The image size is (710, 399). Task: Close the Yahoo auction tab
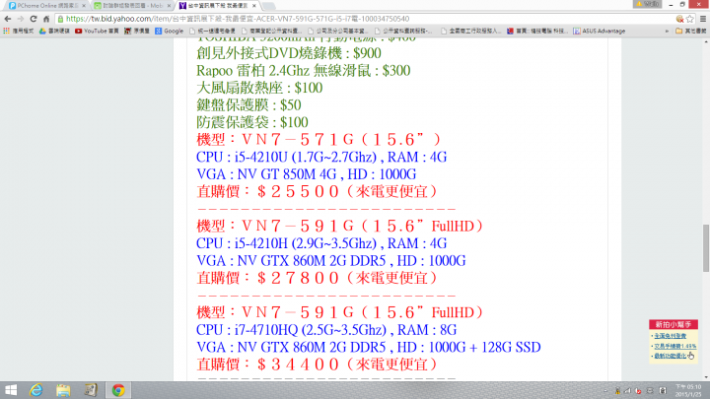tap(254, 6)
